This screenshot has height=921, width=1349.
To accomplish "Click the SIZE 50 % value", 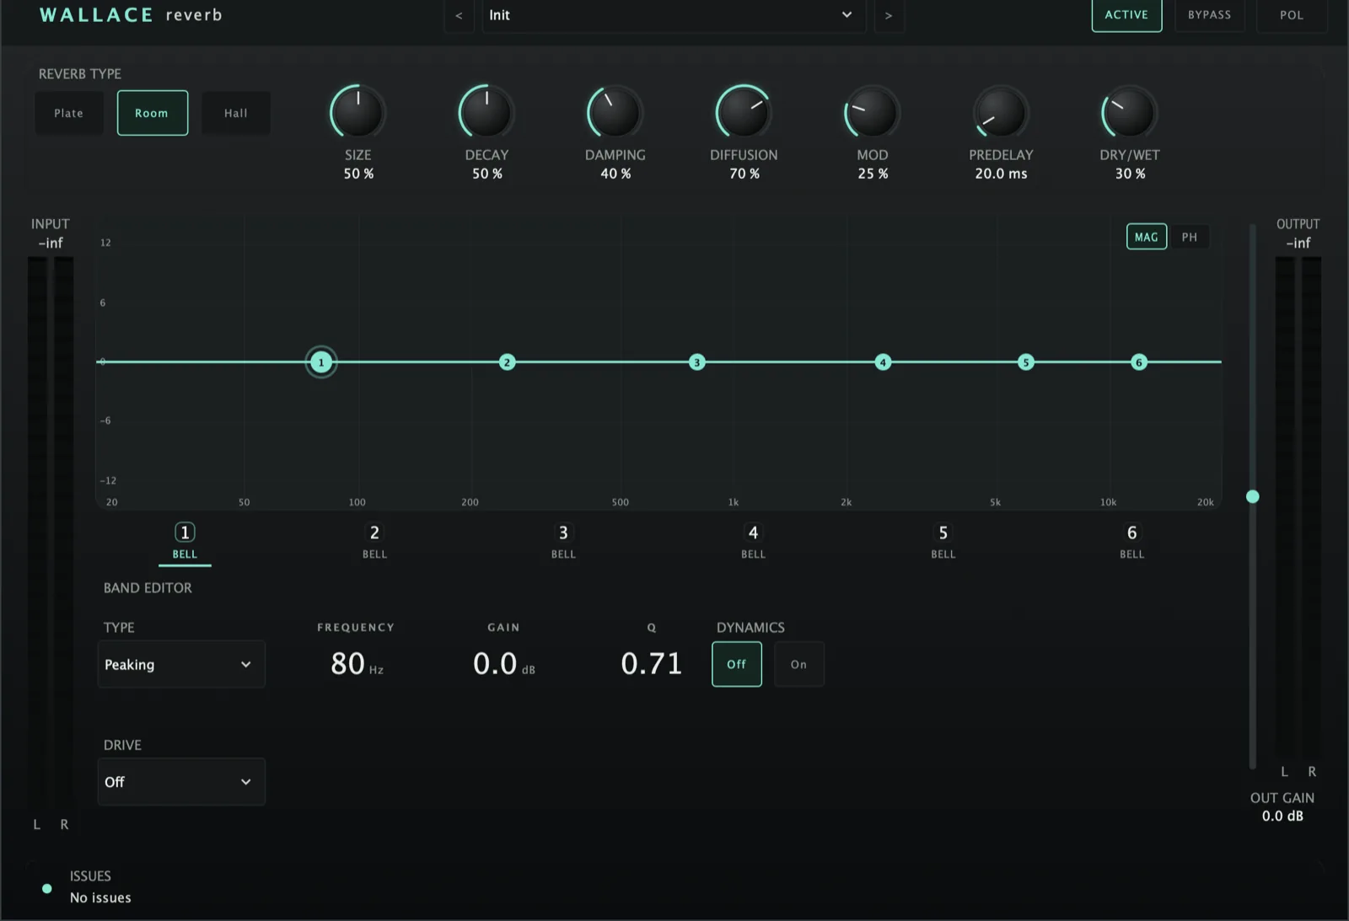I will 358,174.
